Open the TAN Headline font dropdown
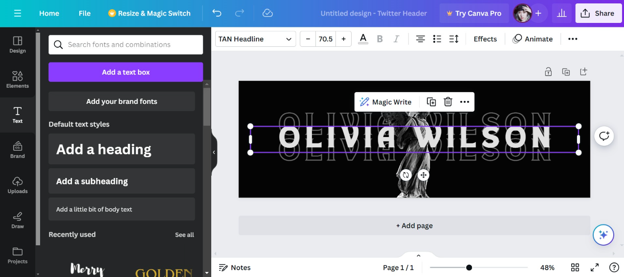Image resolution: width=624 pixels, height=277 pixels. 255,39
